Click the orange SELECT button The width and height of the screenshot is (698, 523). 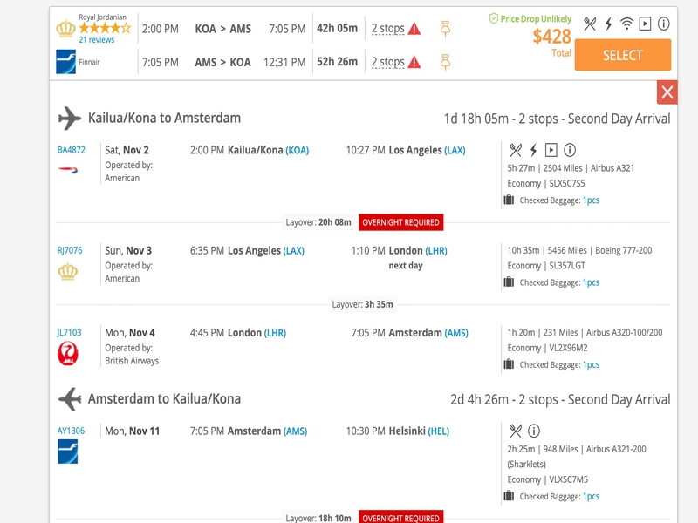click(x=622, y=55)
